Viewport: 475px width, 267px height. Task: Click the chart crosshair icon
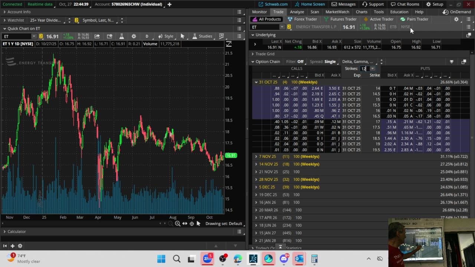pos(191,224)
